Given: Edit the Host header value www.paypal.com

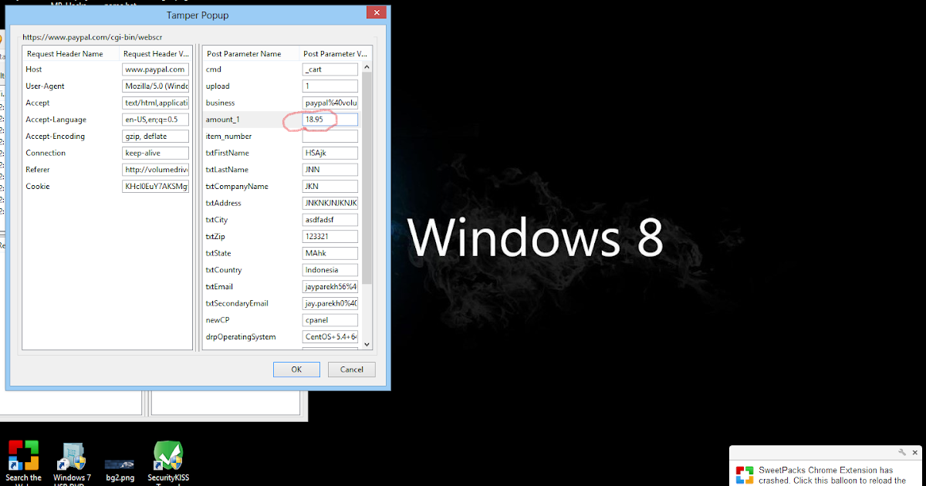Looking at the screenshot, I should pyautogui.click(x=155, y=69).
